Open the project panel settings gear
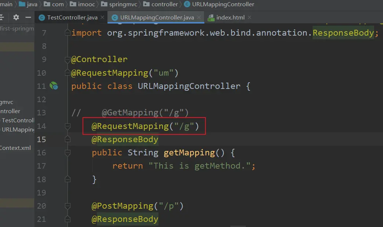The image size is (383, 227). [16, 17]
